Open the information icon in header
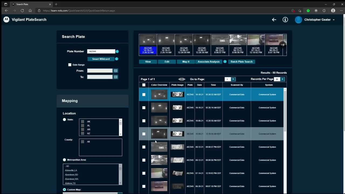The width and height of the screenshot is (345, 194). coord(285,20)
